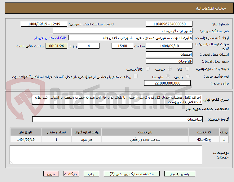Image resolution: width=234 pixels, height=182 pixels.
Task: Select the کالا radio button
Action: pos(187,69)
